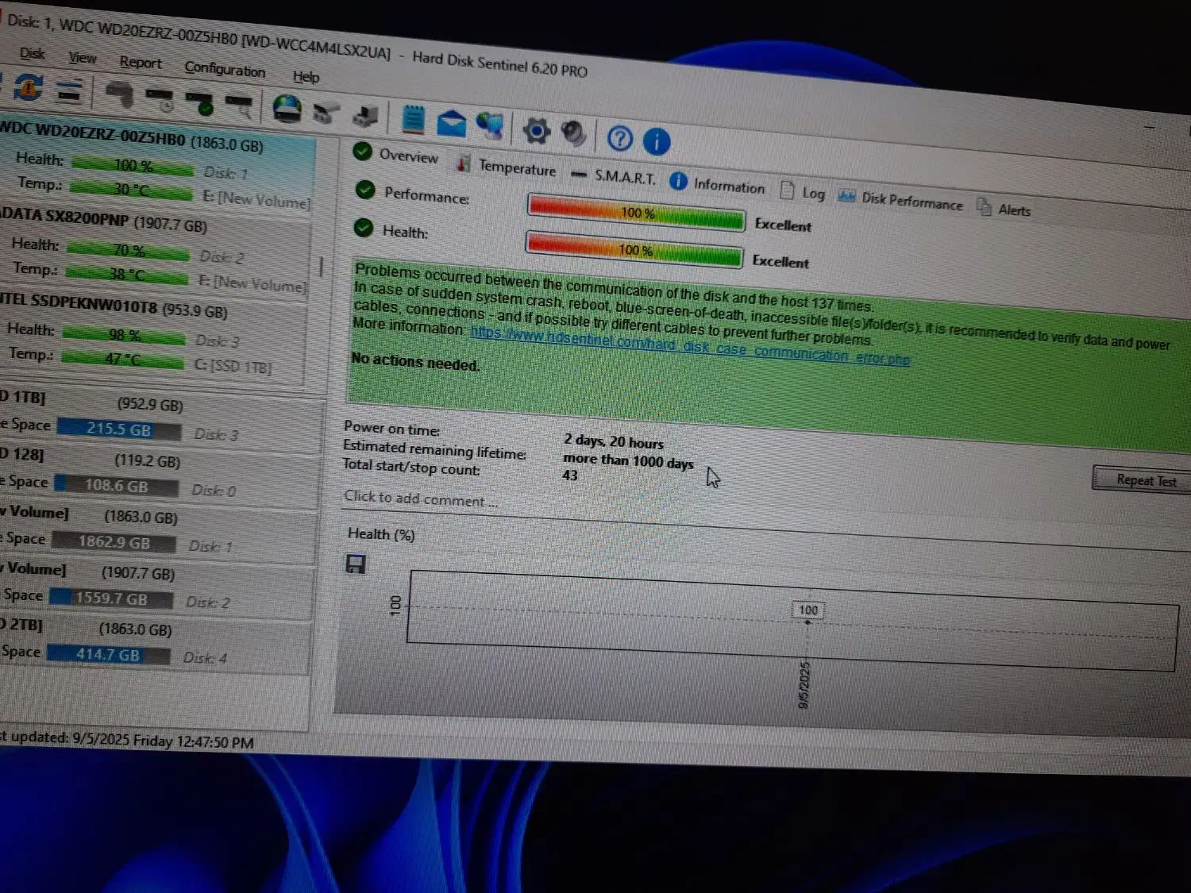
Task: Click the Health 100 % gradient bar
Action: [x=634, y=250]
